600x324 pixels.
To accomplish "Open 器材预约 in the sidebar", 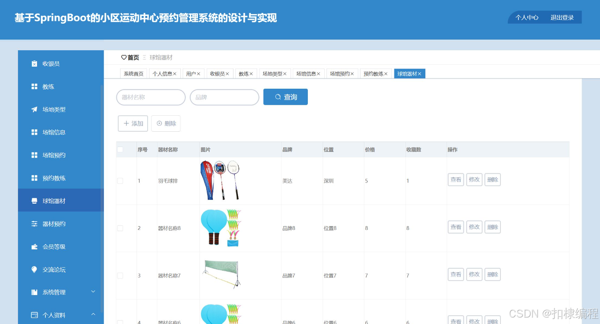I will click(61, 224).
